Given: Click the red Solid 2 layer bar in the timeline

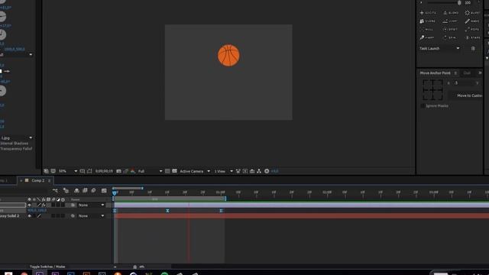Looking at the screenshot, I should (x=301, y=215).
